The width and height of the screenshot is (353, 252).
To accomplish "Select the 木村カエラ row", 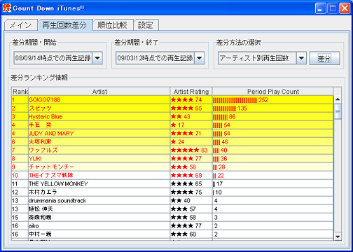I will pyautogui.click(x=172, y=192).
